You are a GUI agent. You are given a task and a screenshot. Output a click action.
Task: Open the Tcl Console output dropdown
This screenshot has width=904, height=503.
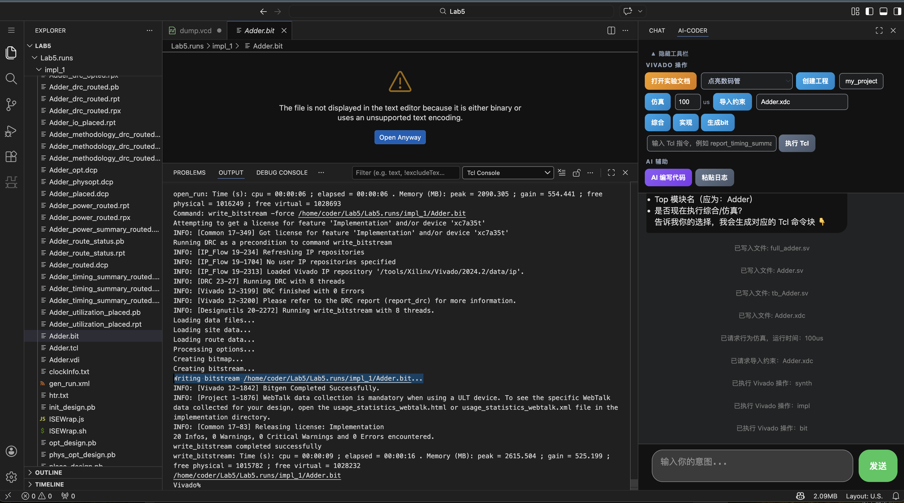[x=507, y=173]
